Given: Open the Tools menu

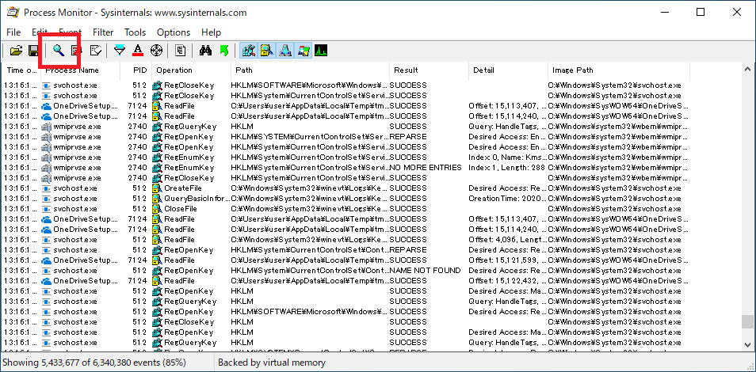Looking at the screenshot, I should pyautogui.click(x=135, y=32).
